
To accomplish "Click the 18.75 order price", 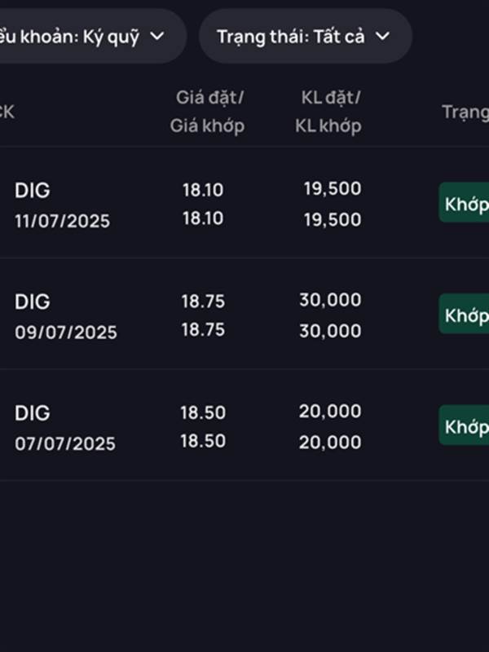I will click(x=203, y=302).
